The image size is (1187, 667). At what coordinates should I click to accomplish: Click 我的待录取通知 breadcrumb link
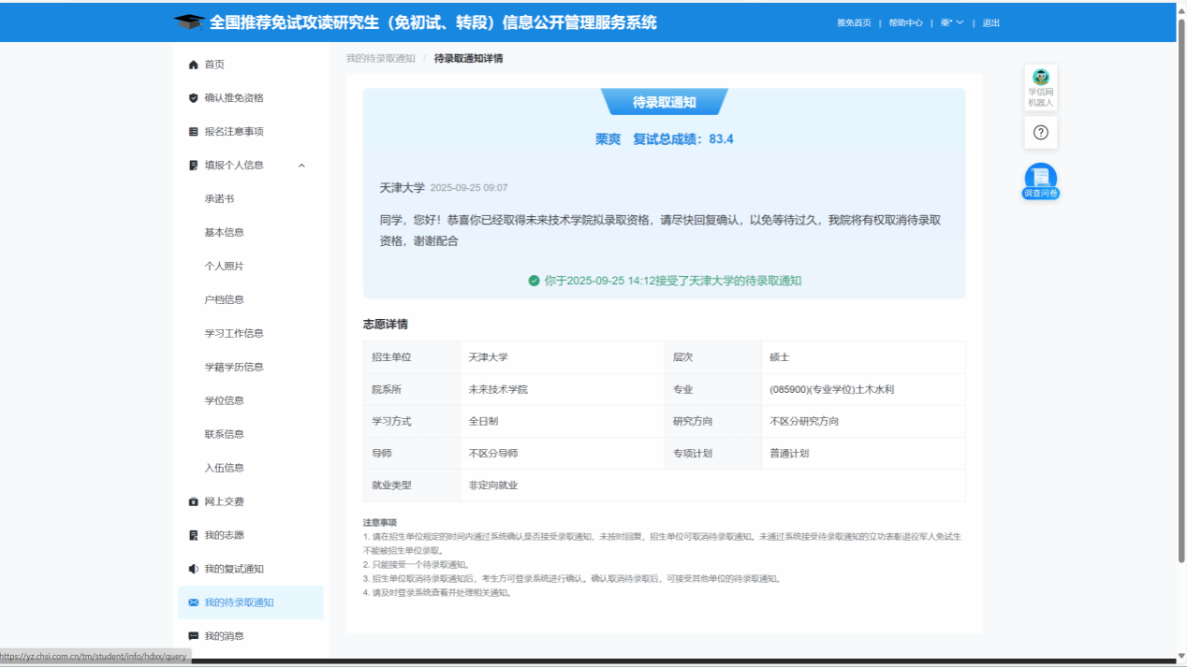coord(380,58)
